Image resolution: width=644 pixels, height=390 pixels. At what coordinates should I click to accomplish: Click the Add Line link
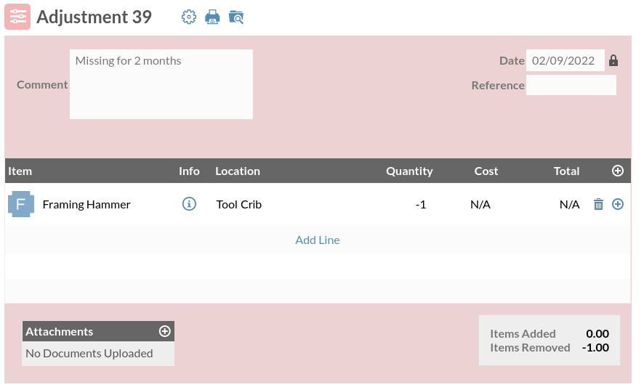point(318,240)
